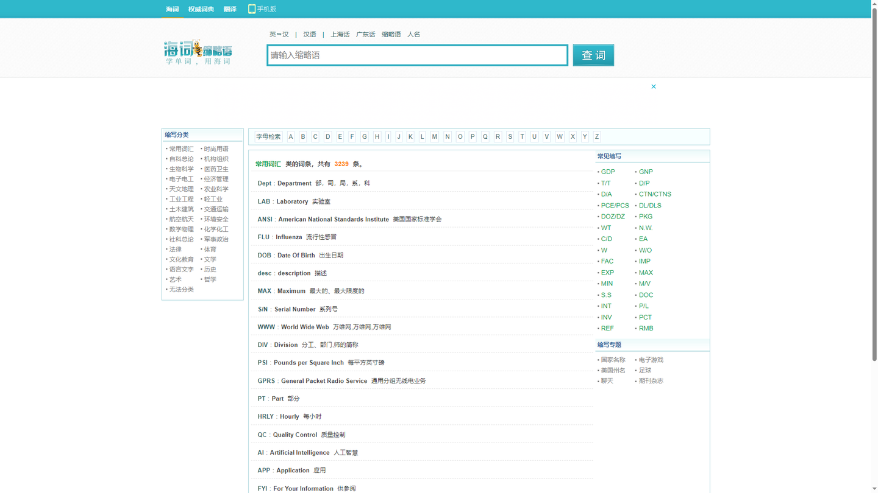Open the 工业工程 category
The image size is (878, 493).
[181, 199]
